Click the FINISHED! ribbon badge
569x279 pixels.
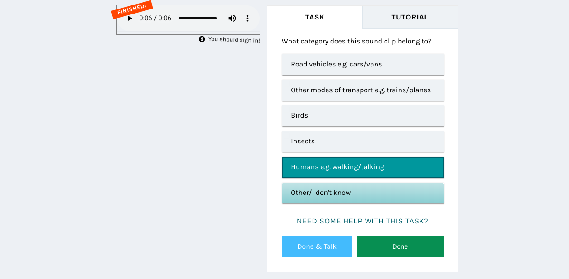pos(132,9)
